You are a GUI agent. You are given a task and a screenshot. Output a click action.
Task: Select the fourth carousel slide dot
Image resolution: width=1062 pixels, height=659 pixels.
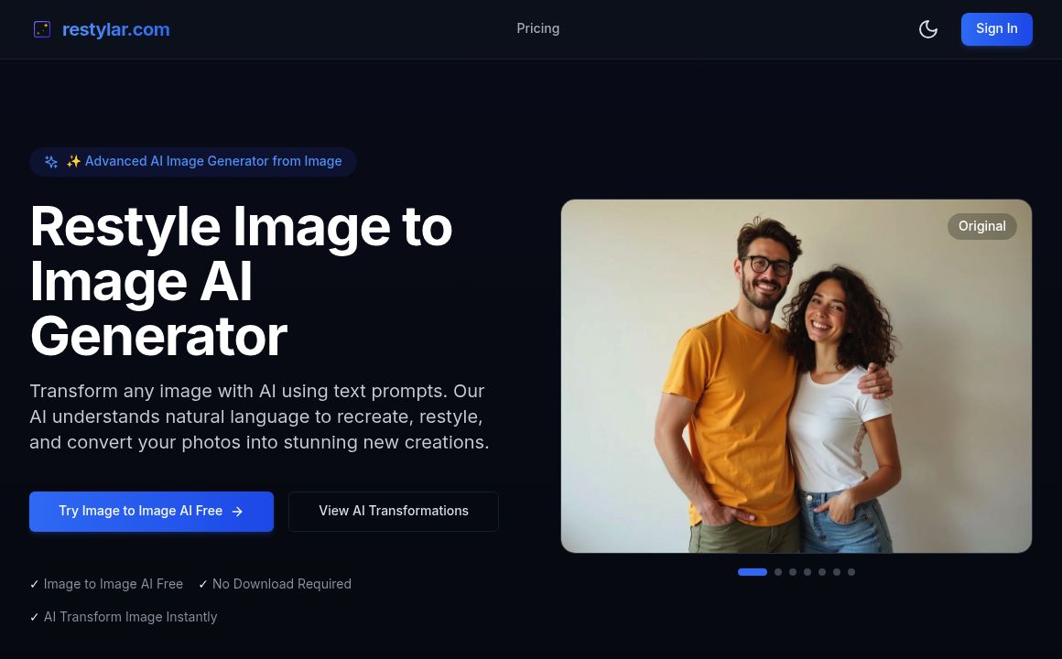click(x=807, y=572)
